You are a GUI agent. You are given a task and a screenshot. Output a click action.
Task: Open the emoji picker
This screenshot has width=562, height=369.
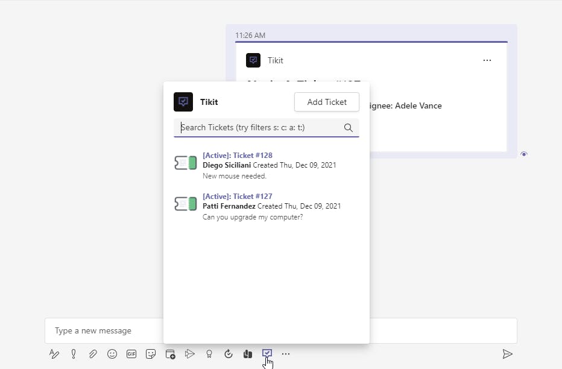112,354
